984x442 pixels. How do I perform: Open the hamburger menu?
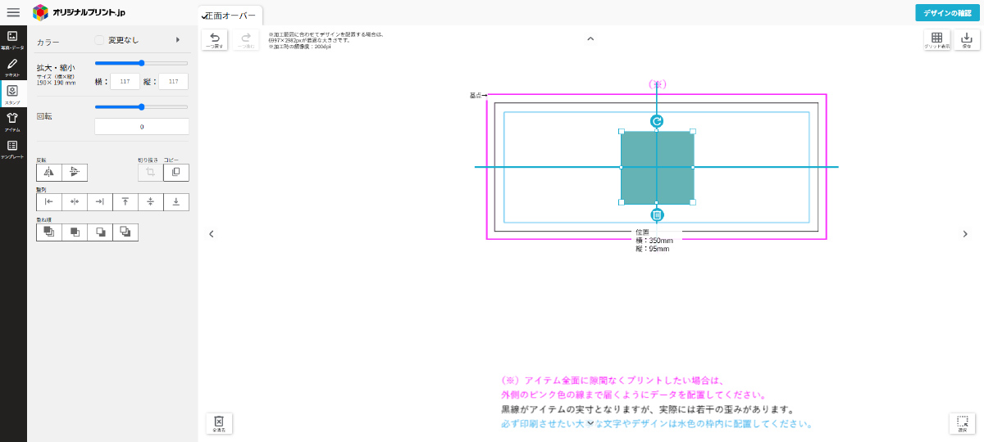click(x=13, y=12)
